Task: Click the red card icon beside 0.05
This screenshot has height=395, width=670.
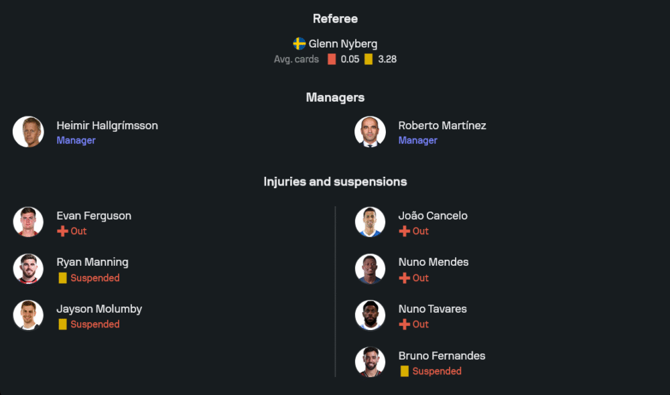Action: coord(332,59)
